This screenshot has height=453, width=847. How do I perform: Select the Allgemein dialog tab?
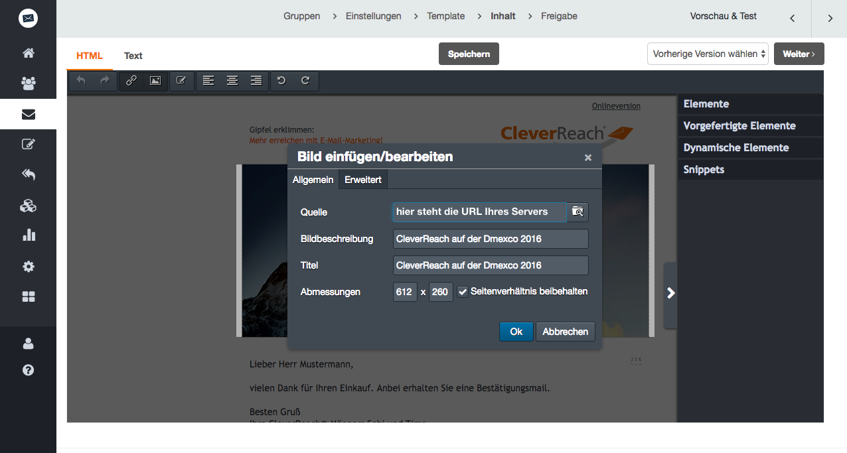pos(313,180)
